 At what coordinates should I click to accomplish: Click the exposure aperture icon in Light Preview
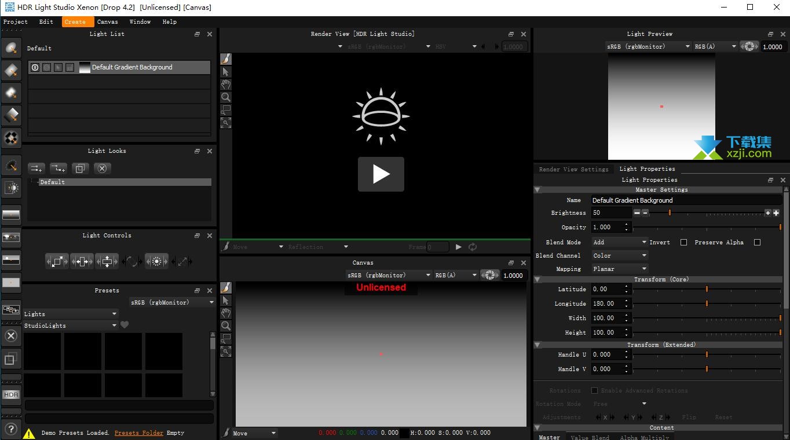pyautogui.click(x=749, y=46)
